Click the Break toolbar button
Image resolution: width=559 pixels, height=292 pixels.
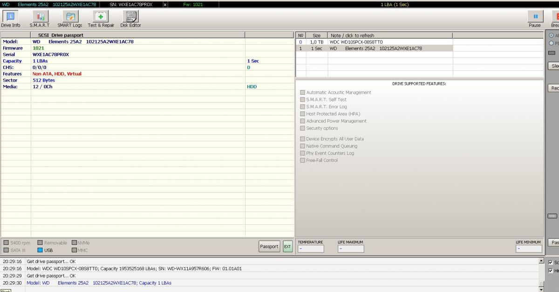pos(555,19)
